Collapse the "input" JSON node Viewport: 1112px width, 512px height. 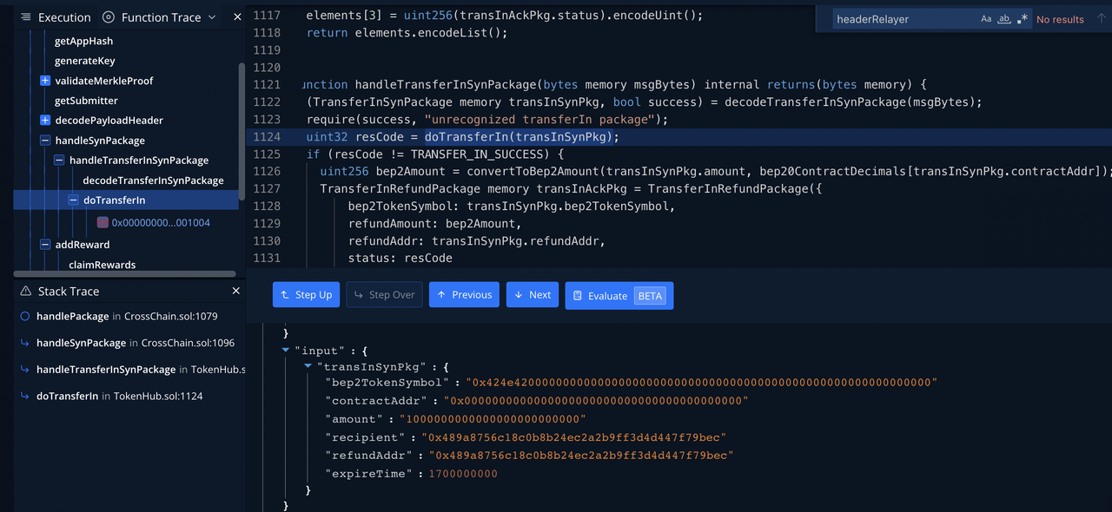tap(288, 351)
